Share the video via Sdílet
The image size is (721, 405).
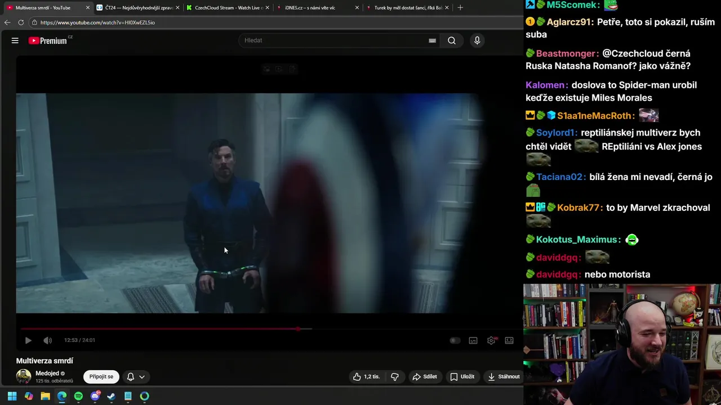tap(425, 377)
